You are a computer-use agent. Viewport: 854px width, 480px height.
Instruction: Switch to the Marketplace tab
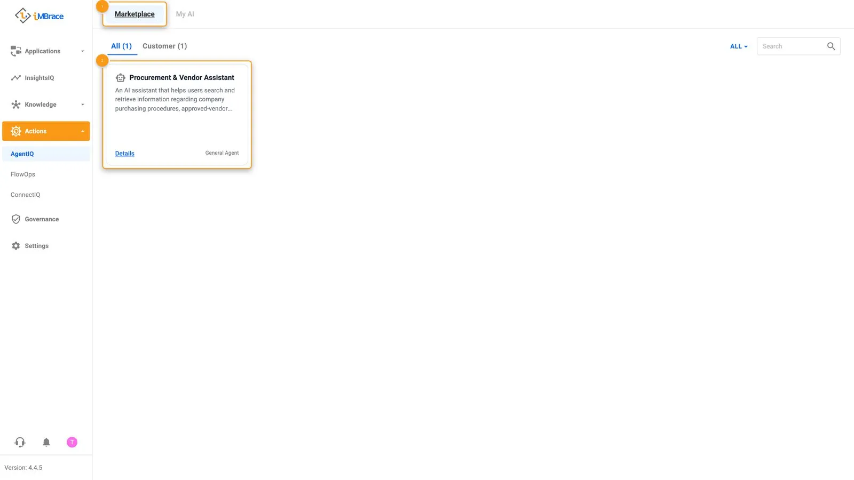pyautogui.click(x=135, y=14)
